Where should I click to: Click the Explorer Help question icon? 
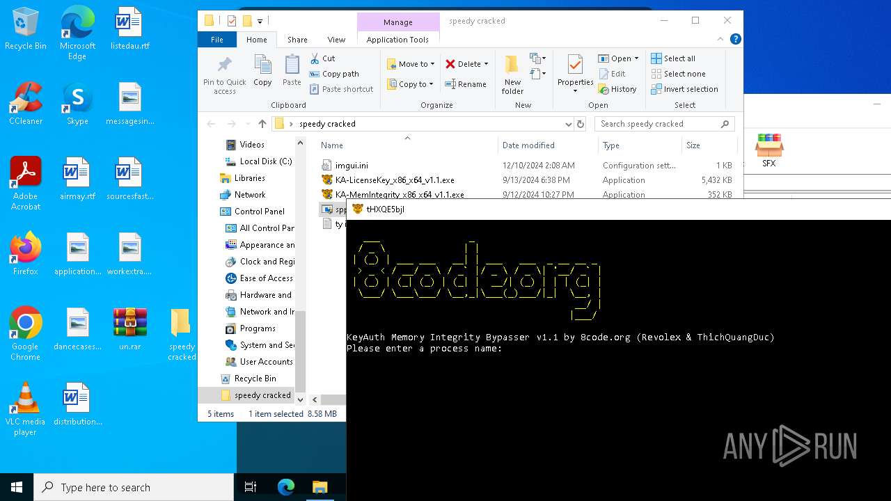(736, 40)
